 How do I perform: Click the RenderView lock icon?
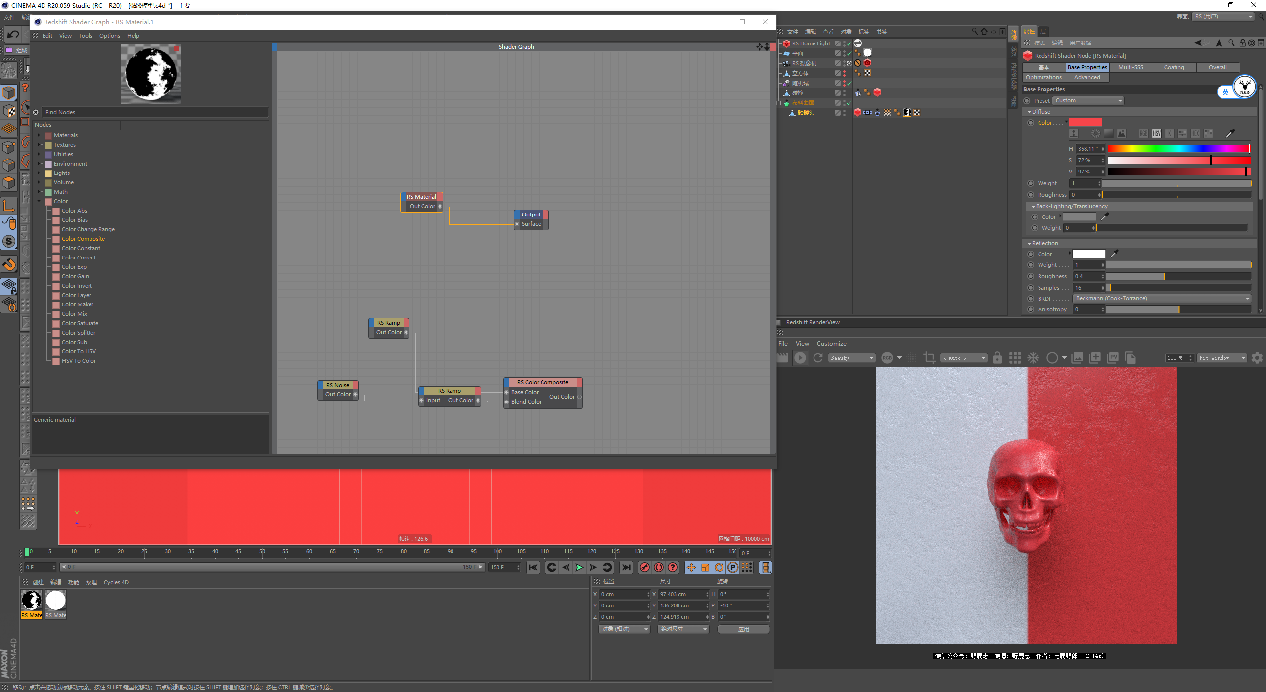[997, 358]
